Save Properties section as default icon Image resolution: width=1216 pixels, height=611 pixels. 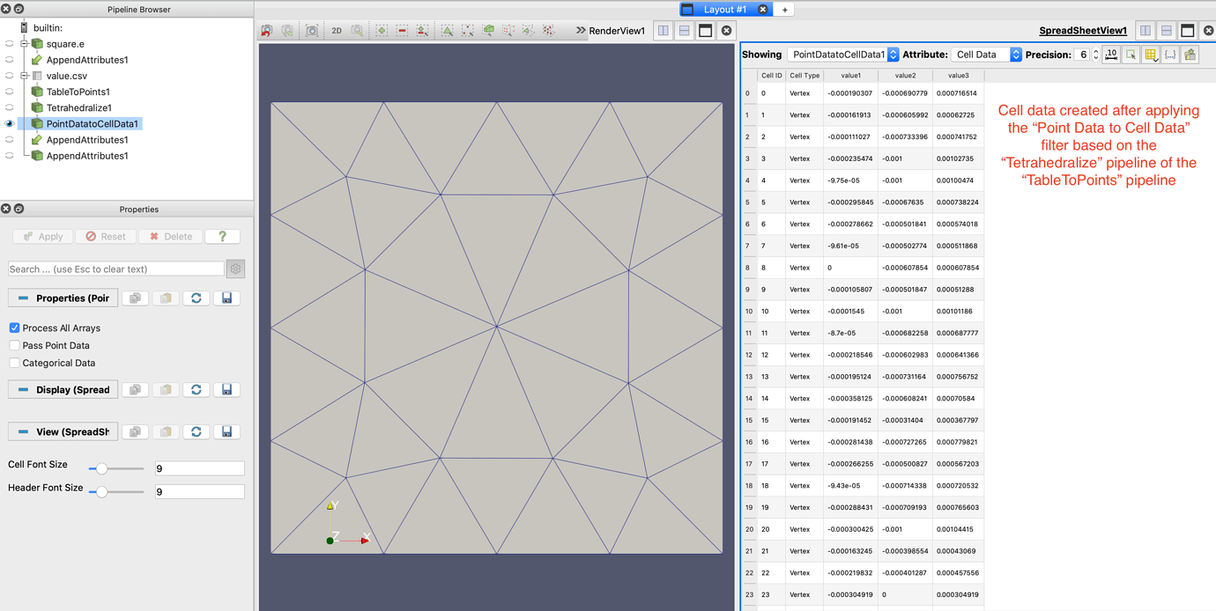click(x=226, y=298)
